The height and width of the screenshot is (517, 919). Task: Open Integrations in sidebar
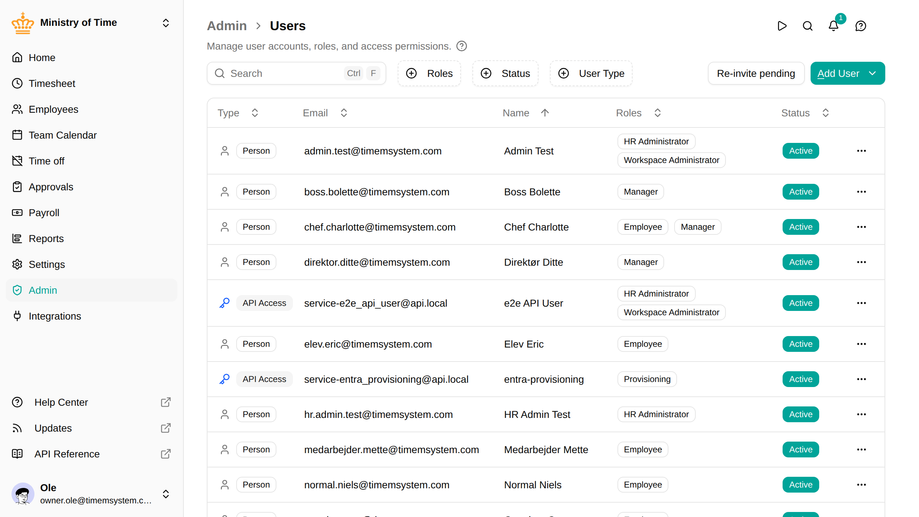click(x=92, y=316)
